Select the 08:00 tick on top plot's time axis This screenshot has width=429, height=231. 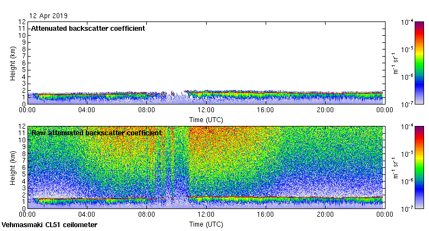coord(146,110)
